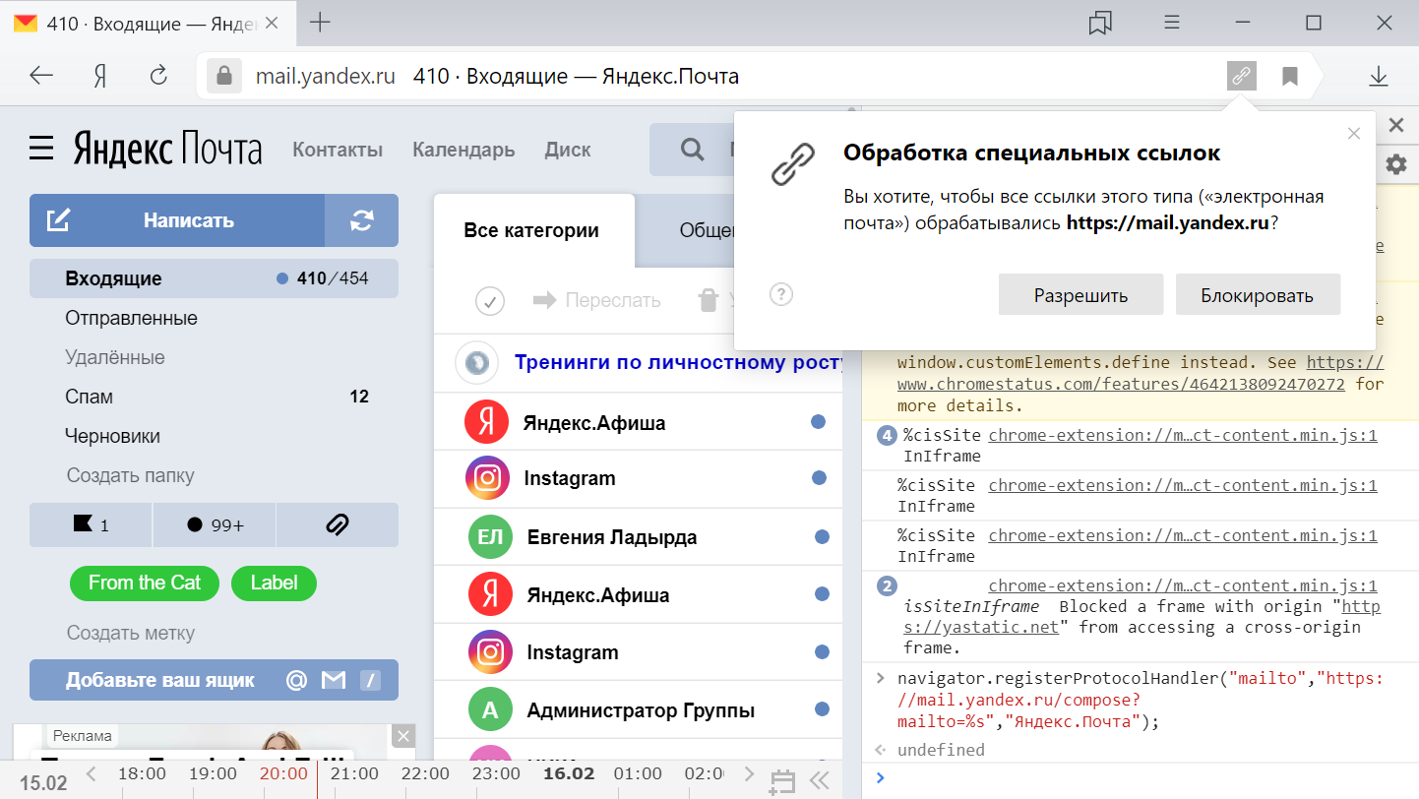Open the browser bookmarks panel icon

coord(1100,23)
